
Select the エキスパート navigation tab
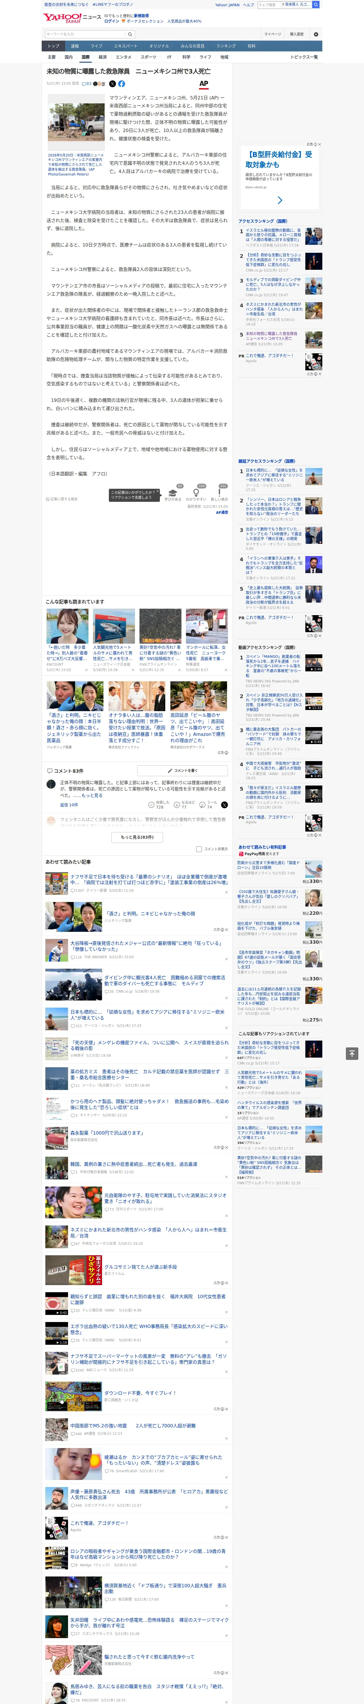point(126,46)
